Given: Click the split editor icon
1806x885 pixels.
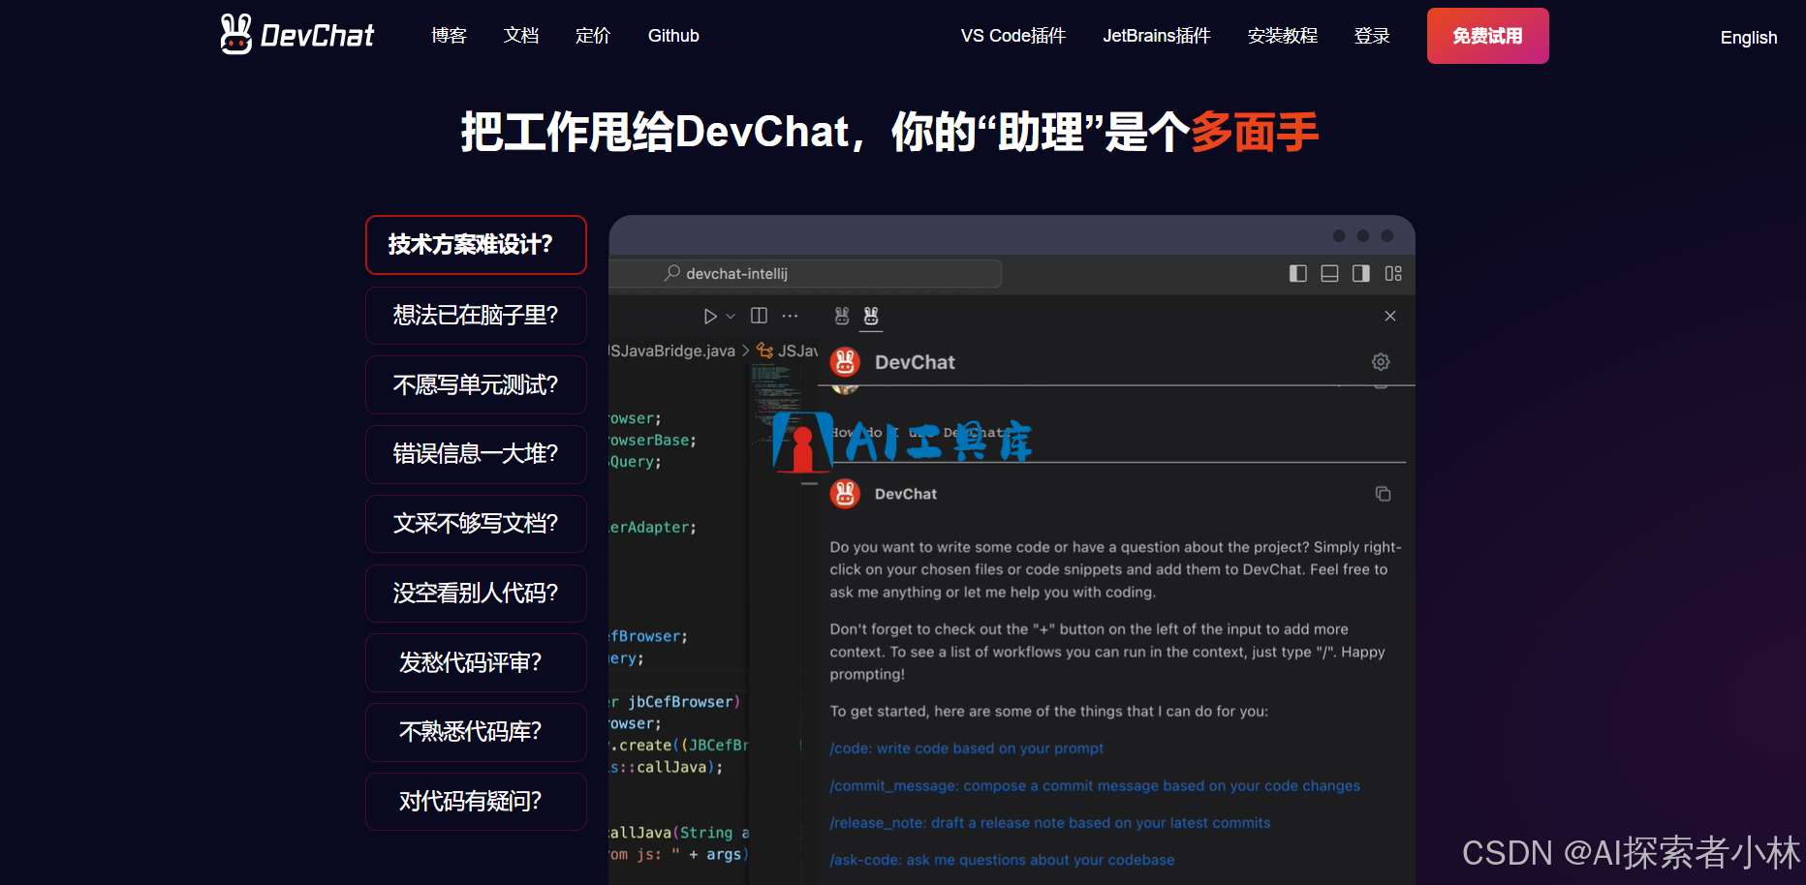Looking at the screenshot, I should [x=759, y=316].
